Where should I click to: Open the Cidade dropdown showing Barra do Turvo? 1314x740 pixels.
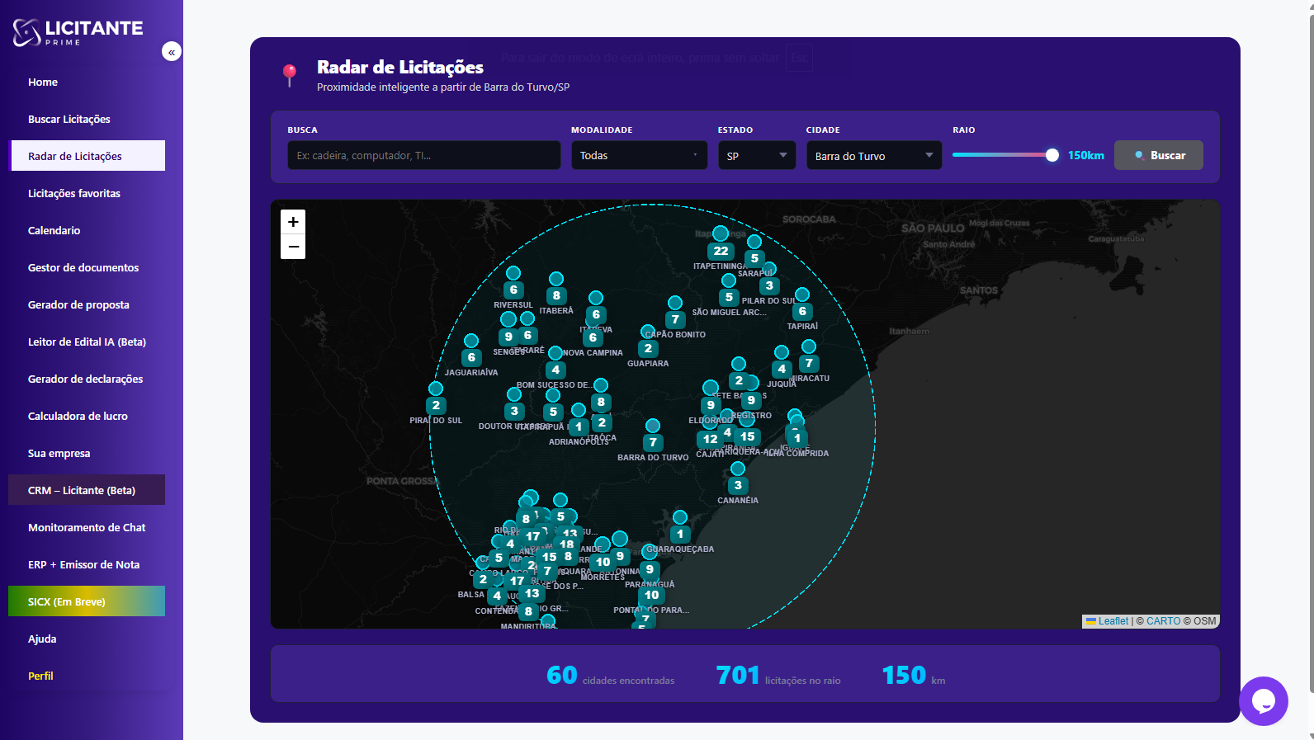point(873,155)
